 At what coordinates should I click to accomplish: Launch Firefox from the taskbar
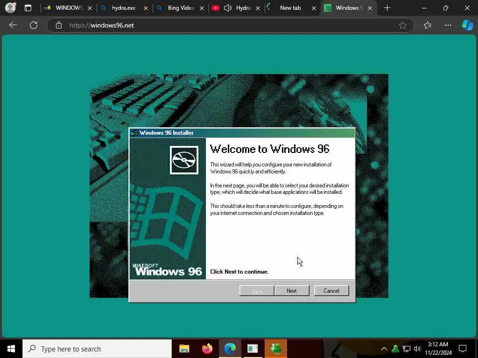tap(207, 349)
